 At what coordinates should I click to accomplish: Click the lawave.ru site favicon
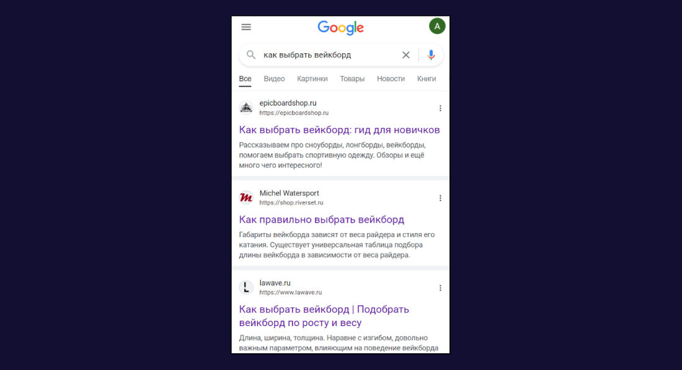point(246,287)
